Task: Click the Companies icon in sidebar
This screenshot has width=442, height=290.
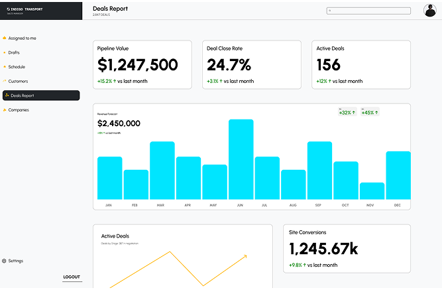Action: 5,110
